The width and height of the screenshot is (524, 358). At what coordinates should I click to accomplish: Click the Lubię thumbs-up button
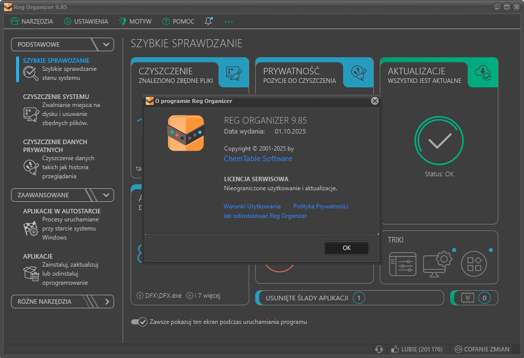416,349
